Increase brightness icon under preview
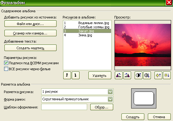 (158, 75)
